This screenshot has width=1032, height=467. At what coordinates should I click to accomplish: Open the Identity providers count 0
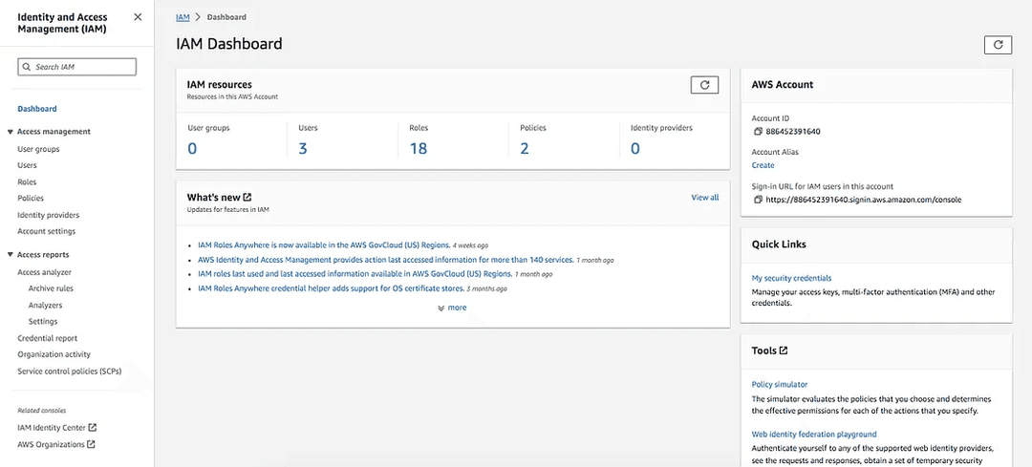(635, 149)
